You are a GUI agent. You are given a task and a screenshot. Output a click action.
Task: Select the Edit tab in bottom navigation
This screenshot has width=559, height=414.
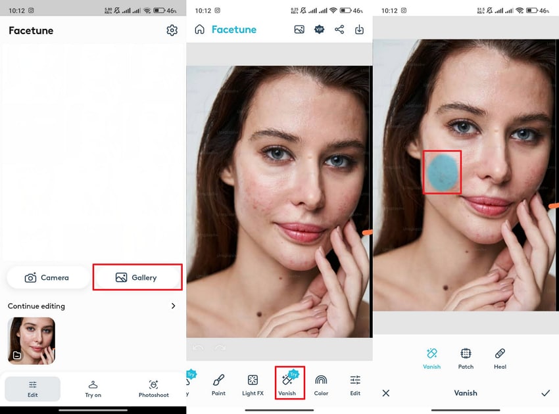pos(32,389)
